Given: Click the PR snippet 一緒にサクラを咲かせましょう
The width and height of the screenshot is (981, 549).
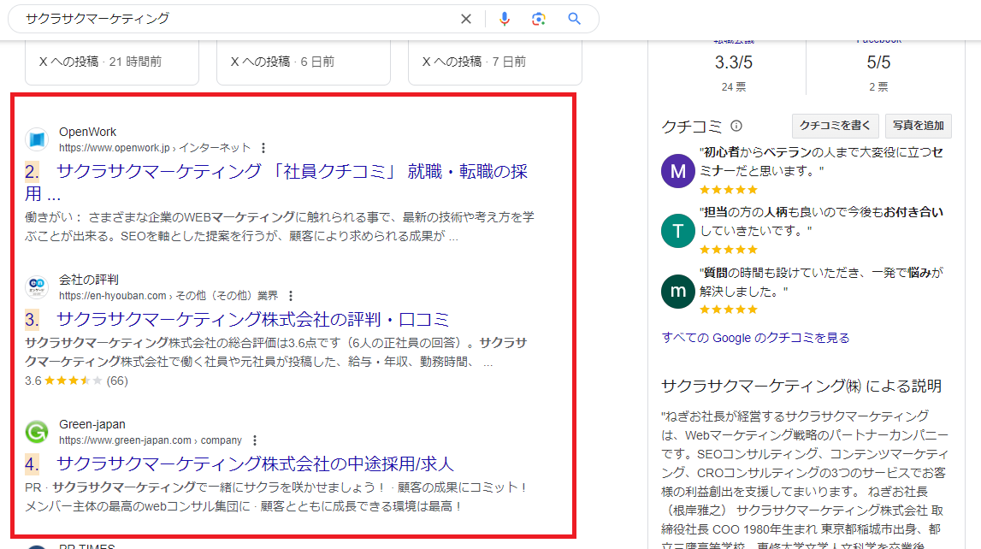Looking at the screenshot, I should (x=276, y=497).
